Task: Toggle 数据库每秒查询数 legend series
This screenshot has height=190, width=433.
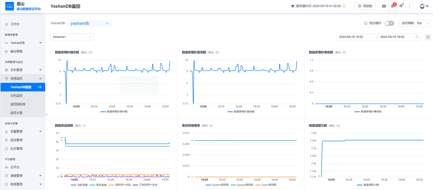Action: [241, 112]
